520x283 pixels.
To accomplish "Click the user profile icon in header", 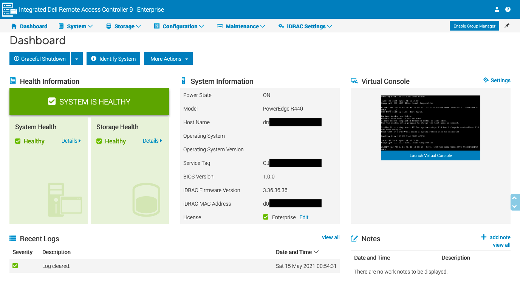I will [497, 9].
